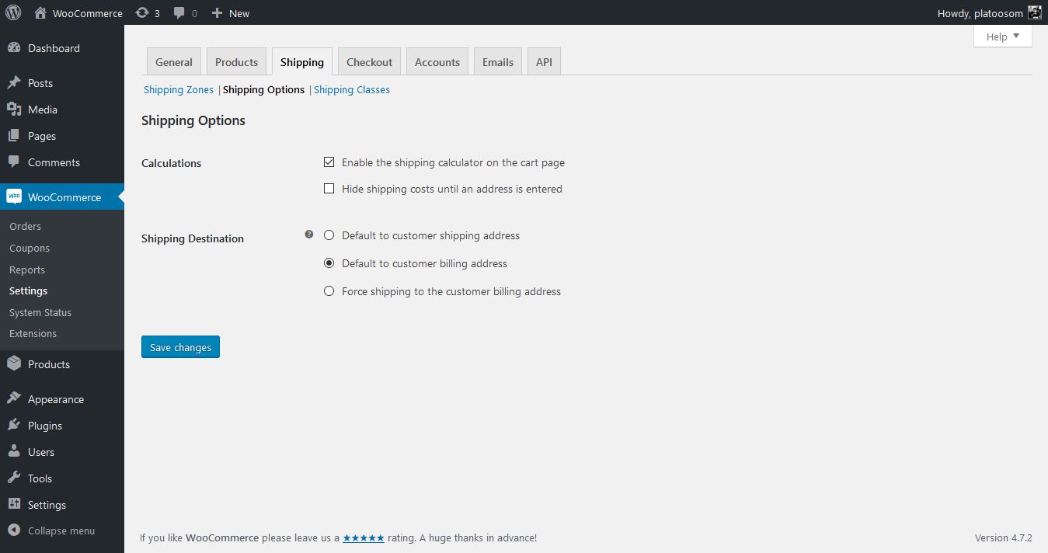Click the Comments speech bubble sidebar icon
This screenshot has width=1048, height=553.
coord(14,162)
